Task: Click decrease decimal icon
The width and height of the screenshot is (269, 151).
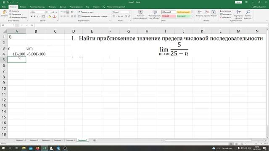Action: (129, 16)
